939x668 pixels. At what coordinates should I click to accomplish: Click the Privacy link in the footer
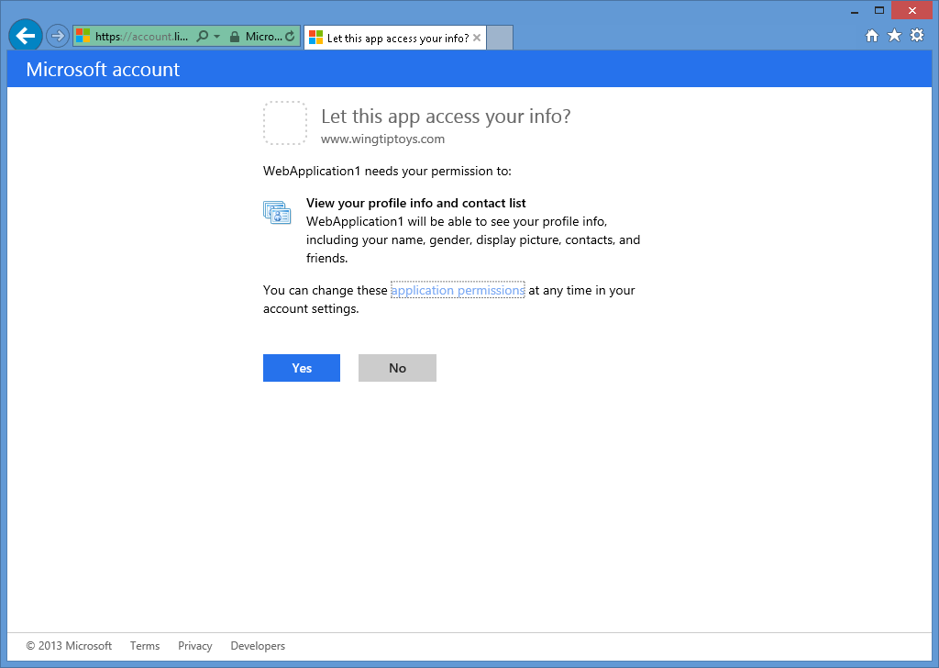[x=194, y=645]
